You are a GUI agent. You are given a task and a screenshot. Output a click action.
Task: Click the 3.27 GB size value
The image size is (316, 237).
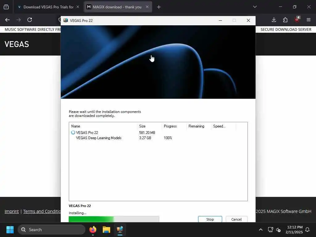(145, 138)
